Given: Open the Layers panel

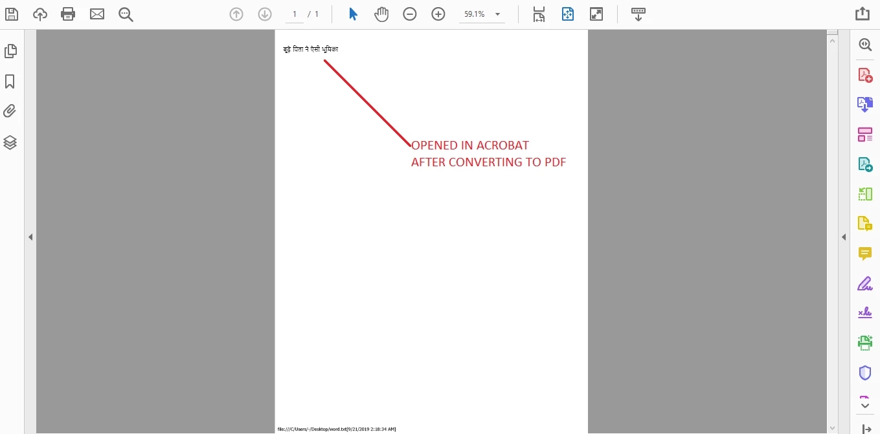Looking at the screenshot, I should [10, 142].
